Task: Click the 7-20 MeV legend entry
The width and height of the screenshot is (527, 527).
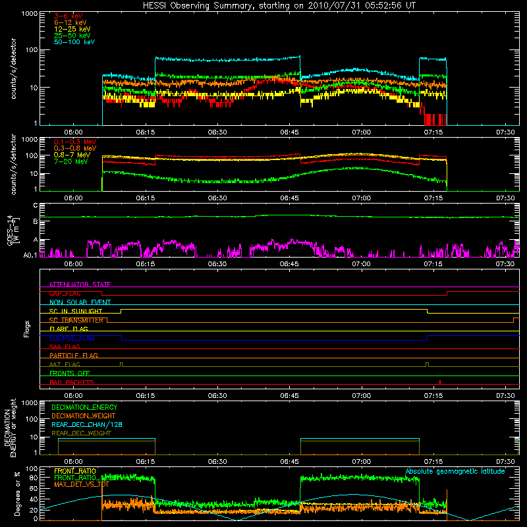Action: click(x=71, y=161)
